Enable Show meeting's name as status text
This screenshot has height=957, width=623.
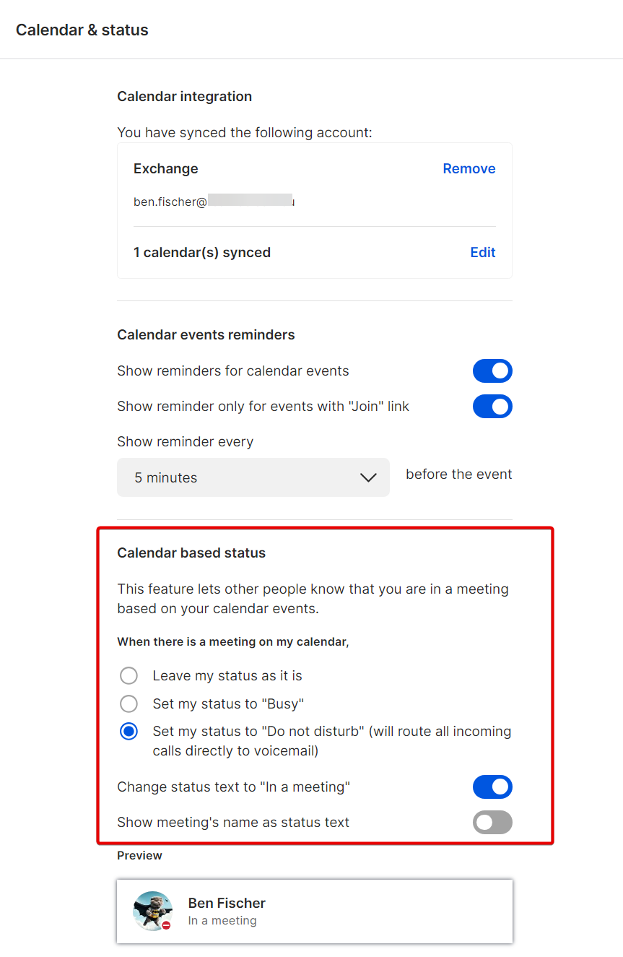[x=492, y=823]
